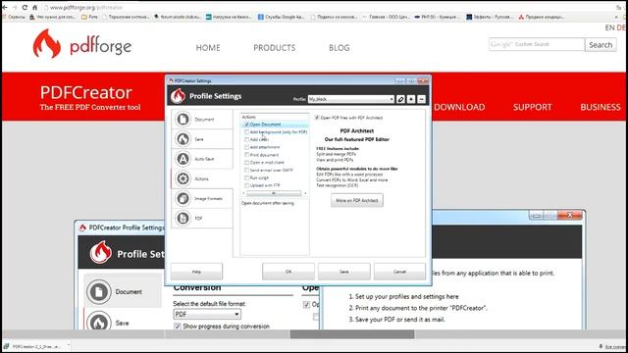This screenshot has width=628, height=353.
Task: Click the Actions list scroll-left arrow
Action: tap(243, 193)
